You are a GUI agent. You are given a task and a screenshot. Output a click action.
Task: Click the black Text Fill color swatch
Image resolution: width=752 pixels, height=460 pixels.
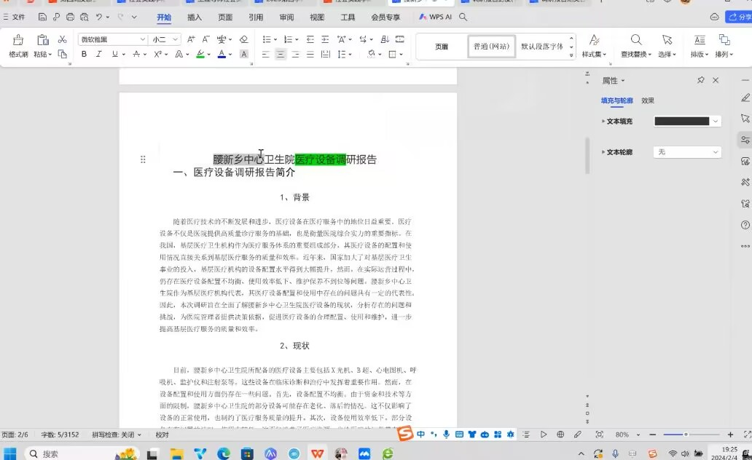pyautogui.click(x=681, y=122)
